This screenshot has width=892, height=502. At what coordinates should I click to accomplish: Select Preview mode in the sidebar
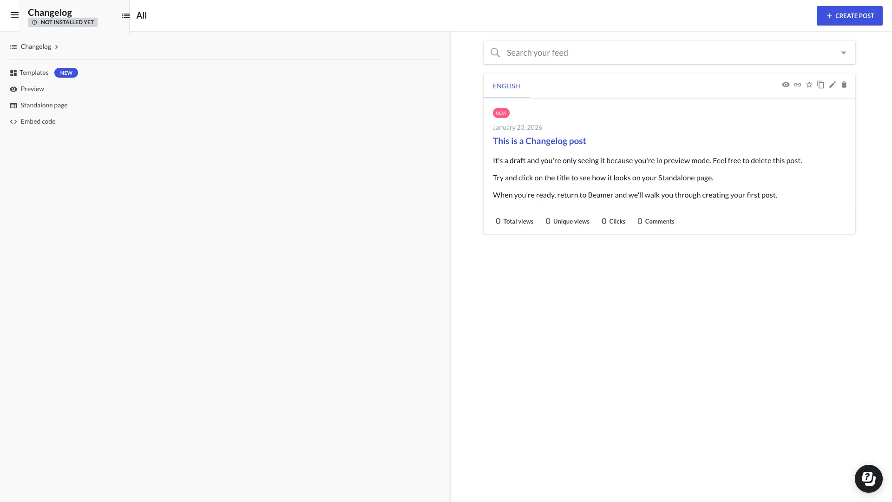tap(32, 89)
